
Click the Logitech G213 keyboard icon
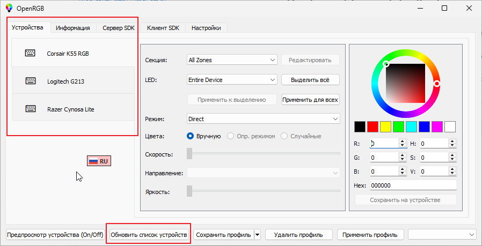[30, 81]
